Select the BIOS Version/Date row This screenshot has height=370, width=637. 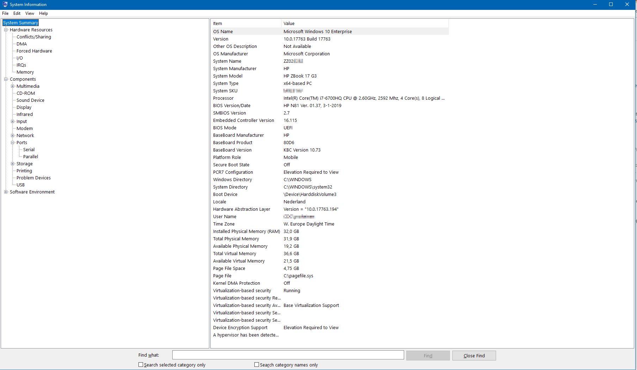coord(330,106)
